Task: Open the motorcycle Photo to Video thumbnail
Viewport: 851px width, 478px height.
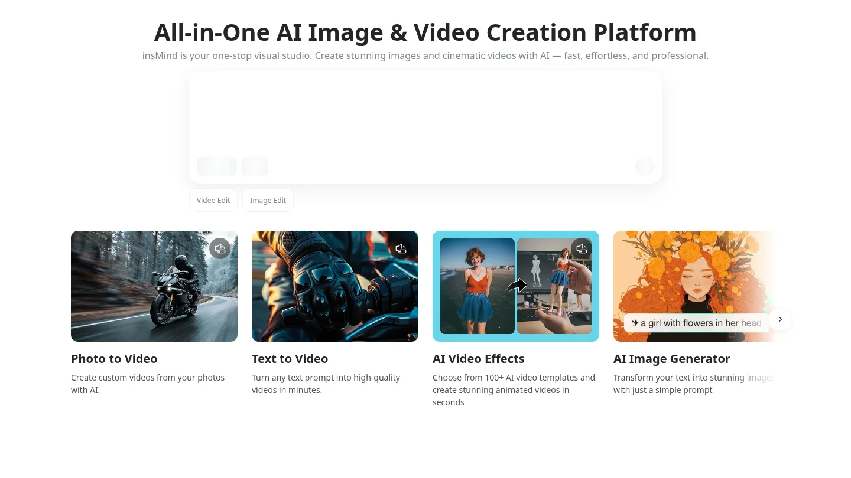Action: pos(154,286)
